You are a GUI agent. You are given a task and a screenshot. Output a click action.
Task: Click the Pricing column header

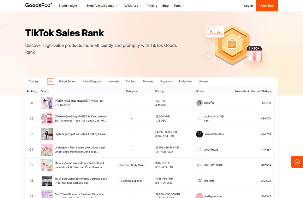point(159,91)
